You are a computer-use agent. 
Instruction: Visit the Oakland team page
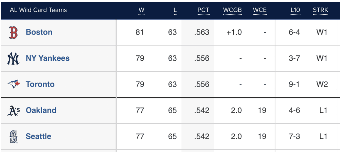[x=41, y=111]
